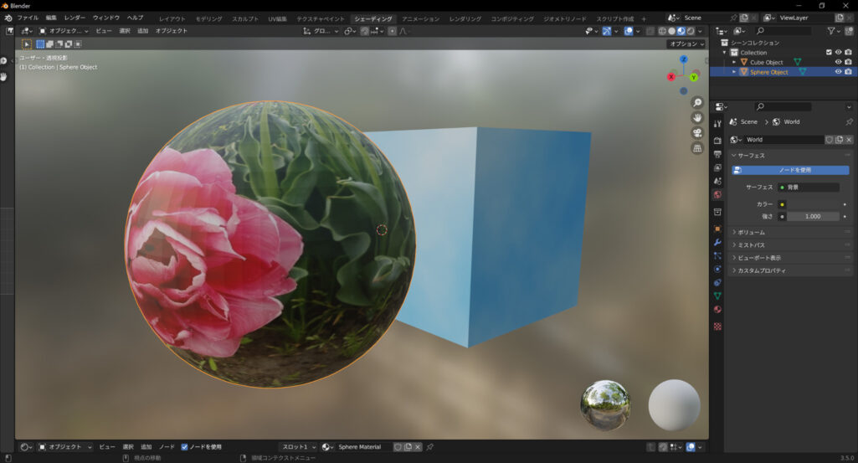Expand Sphere Object in outliner
The image size is (858, 463).
tap(734, 72)
